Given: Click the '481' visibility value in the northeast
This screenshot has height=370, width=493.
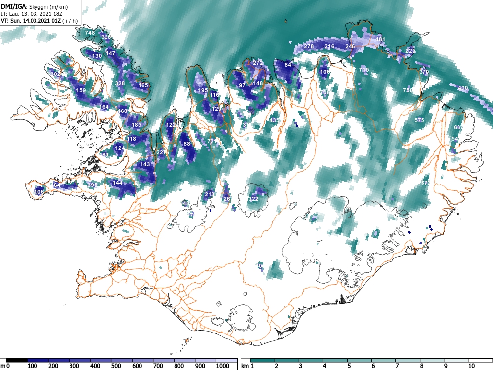Looking at the screenshot, I should pyautogui.click(x=380, y=39).
